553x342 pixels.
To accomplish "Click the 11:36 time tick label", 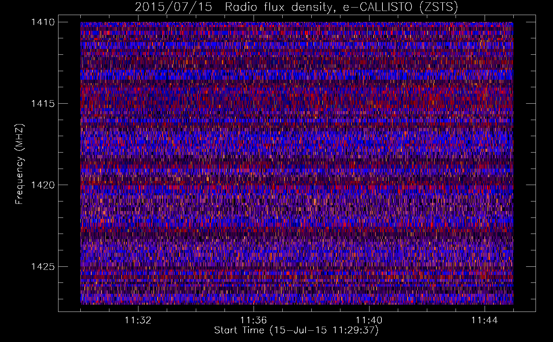I will (x=254, y=320).
